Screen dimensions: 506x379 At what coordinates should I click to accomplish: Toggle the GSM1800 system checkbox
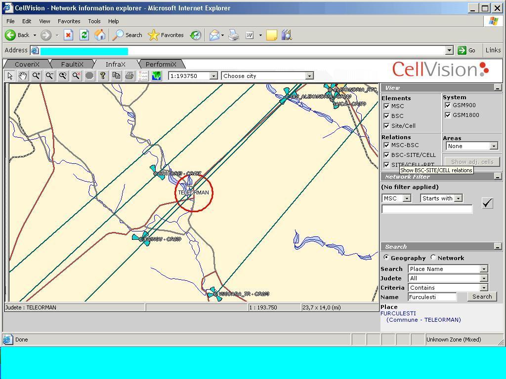point(448,115)
